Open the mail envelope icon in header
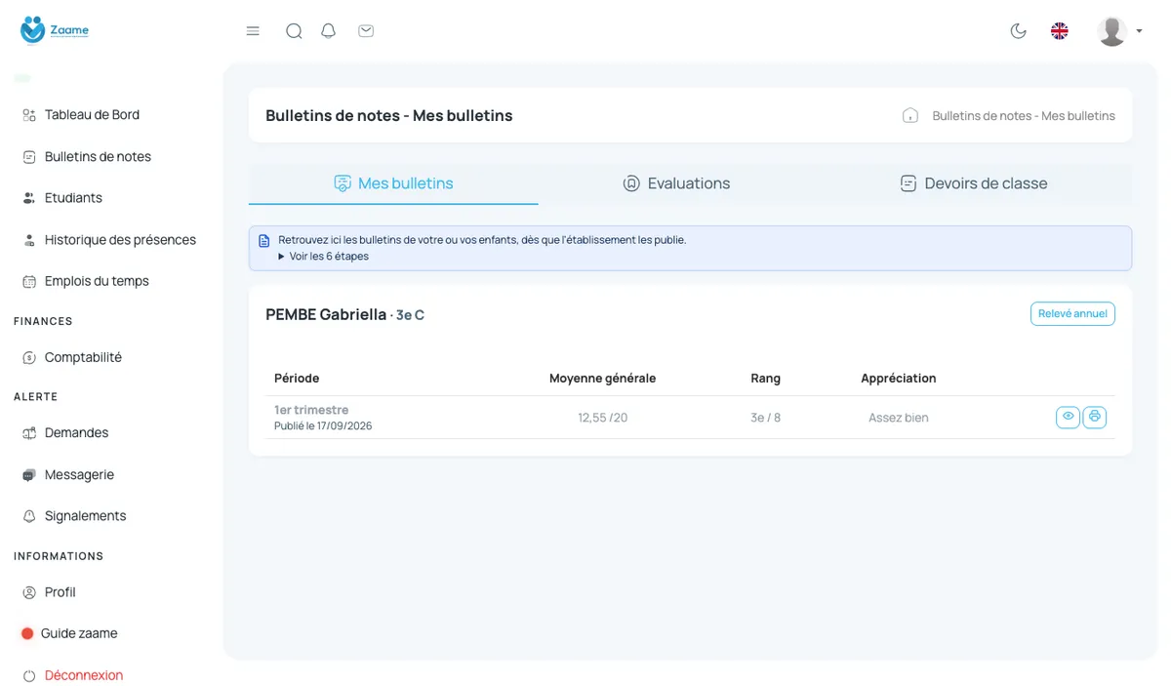Viewport: 1171px width, 686px height. tap(366, 31)
